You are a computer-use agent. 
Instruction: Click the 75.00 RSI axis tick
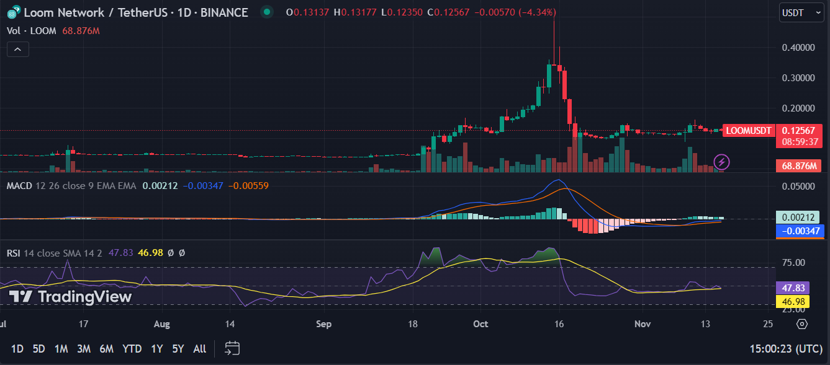point(793,262)
